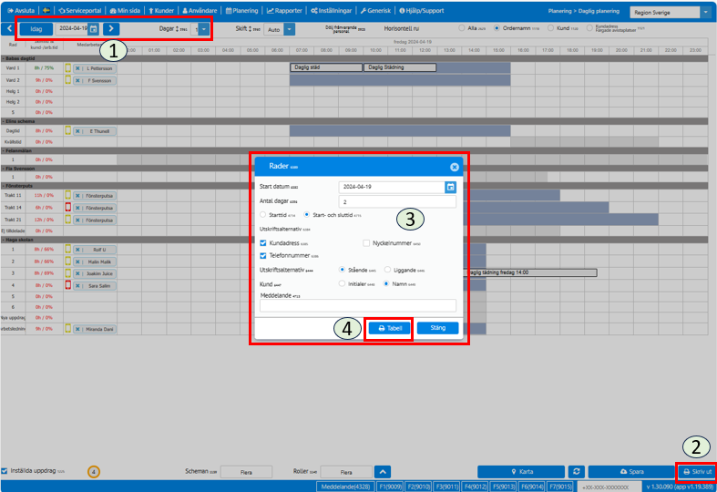The height and width of the screenshot is (492, 717).
Task: Open the Kunder menu
Action: tap(161, 11)
